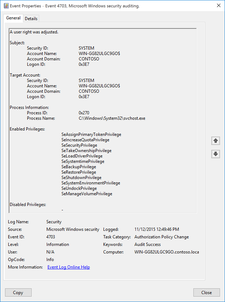Click the SeBackupPrivilege entry

coord(79,167)
